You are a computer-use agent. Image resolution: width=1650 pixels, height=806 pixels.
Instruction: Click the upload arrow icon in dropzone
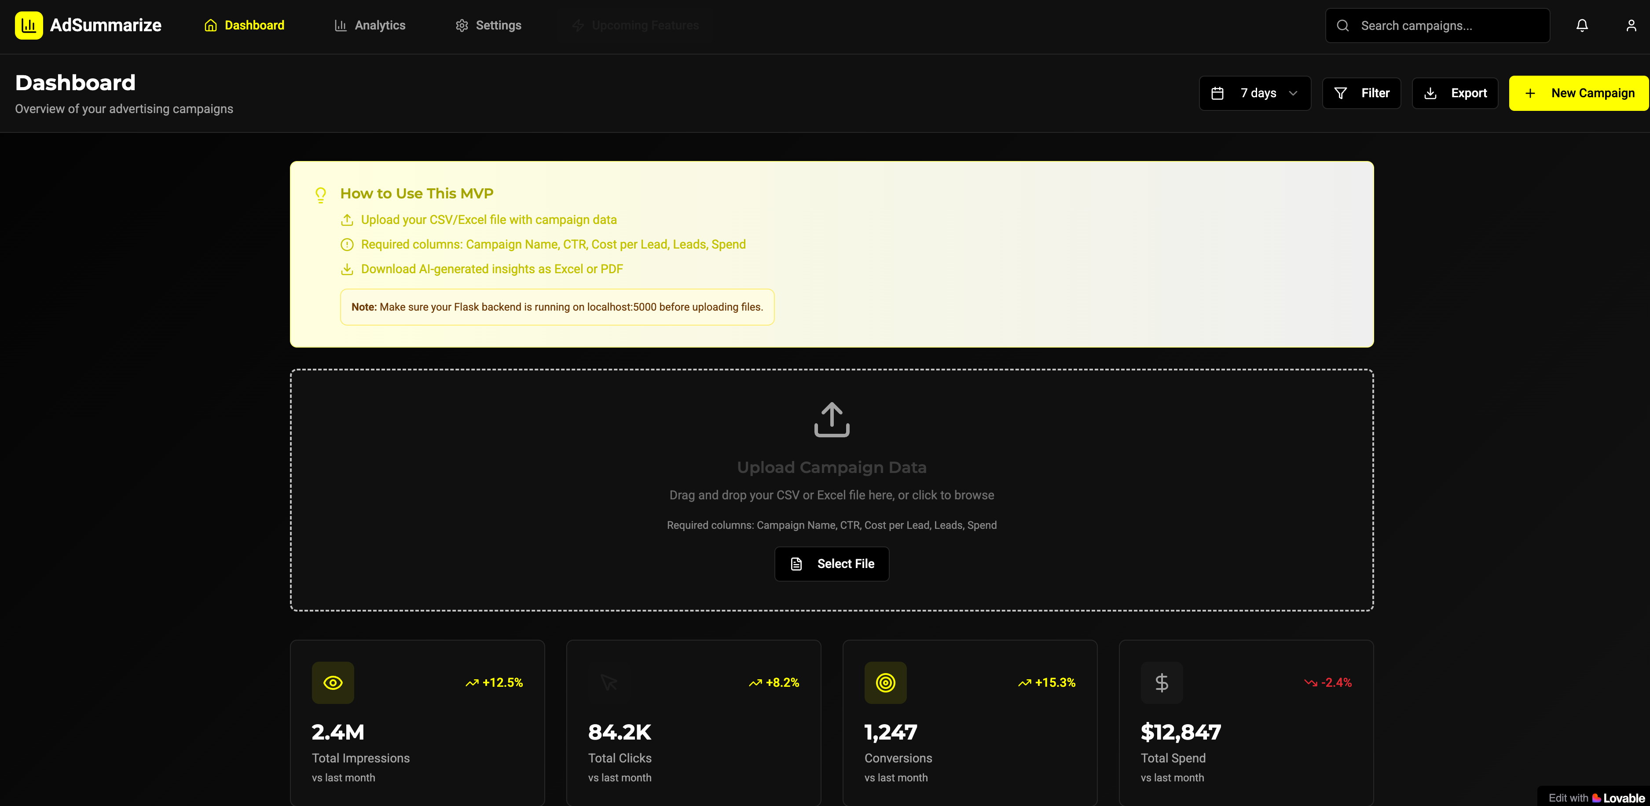[x=832, y=420]
